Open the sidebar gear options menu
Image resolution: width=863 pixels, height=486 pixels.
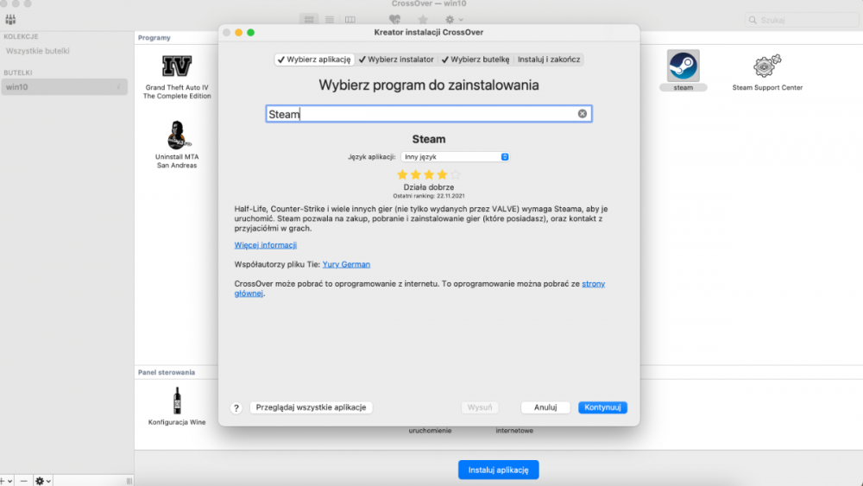pyautogui.click(x=43, y=481)
